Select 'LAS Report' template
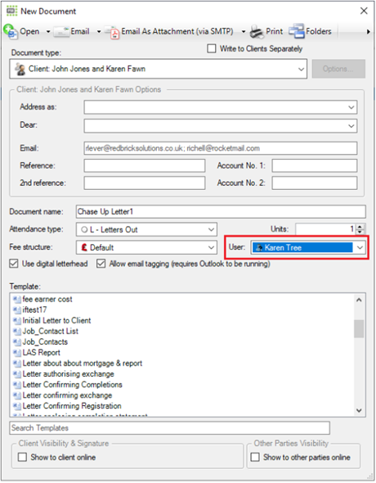The image size is (376, 483). tap(42, 352)
